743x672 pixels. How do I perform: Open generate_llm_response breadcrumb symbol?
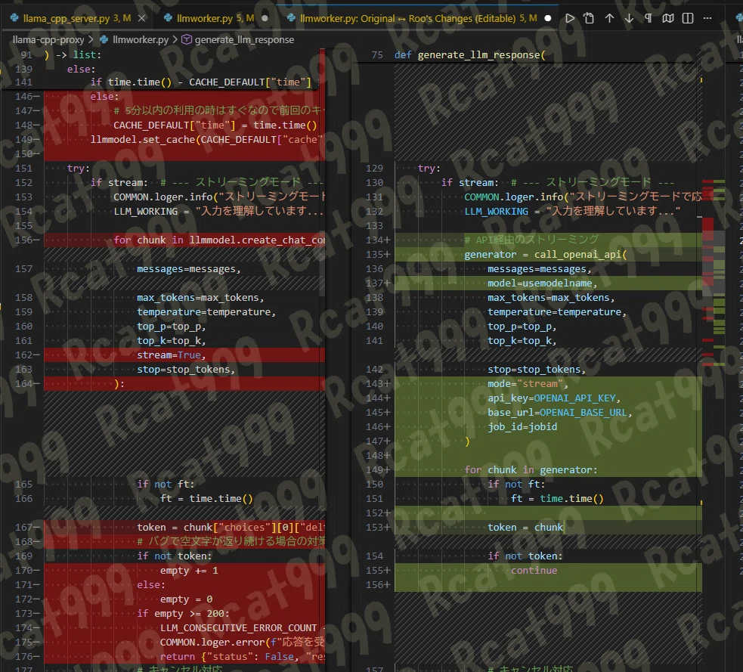pos(244,40)
